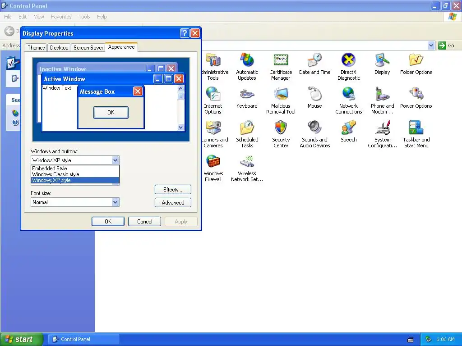Switch to the Desktop tab

pos(59,48)
